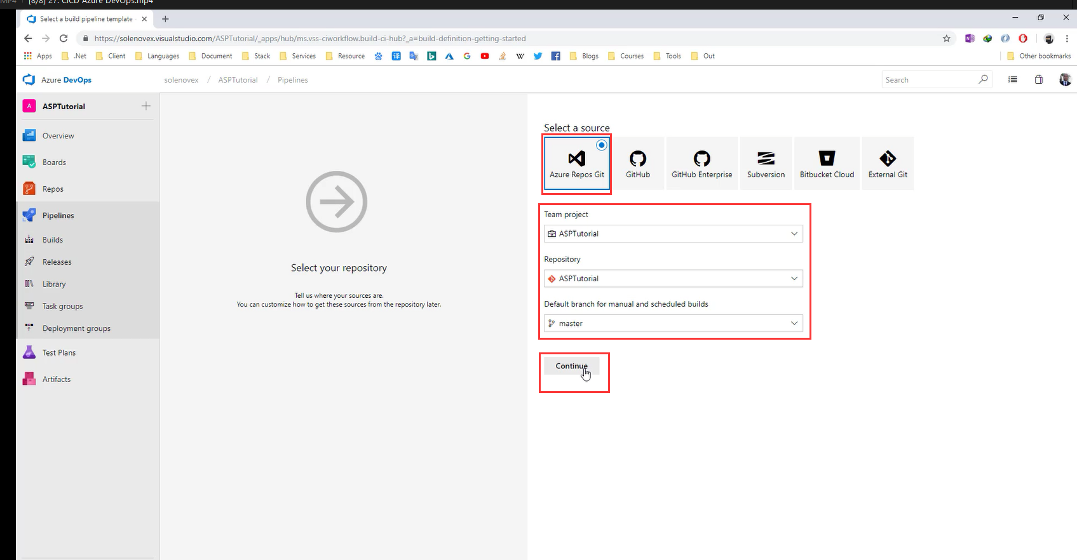Image resolution: width=1077 pixels, height=560 pixels.
Task: Click the Overview sidebar icon
Action: pyautogui.click(x=29, y=135)
